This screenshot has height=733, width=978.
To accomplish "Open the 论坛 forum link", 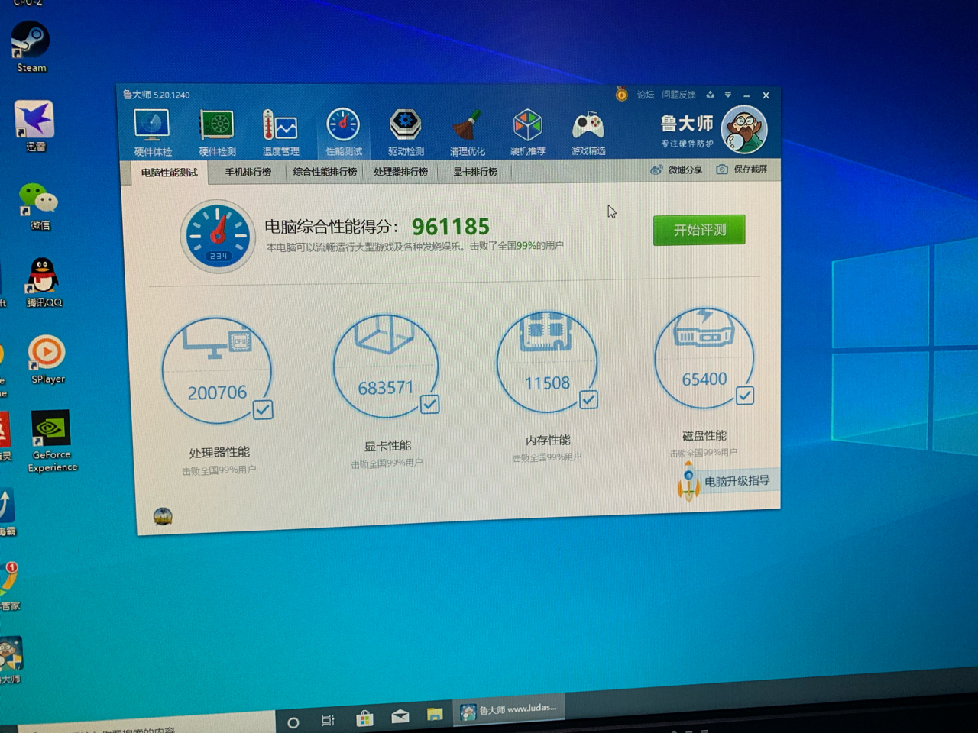I will pos(646,95).
